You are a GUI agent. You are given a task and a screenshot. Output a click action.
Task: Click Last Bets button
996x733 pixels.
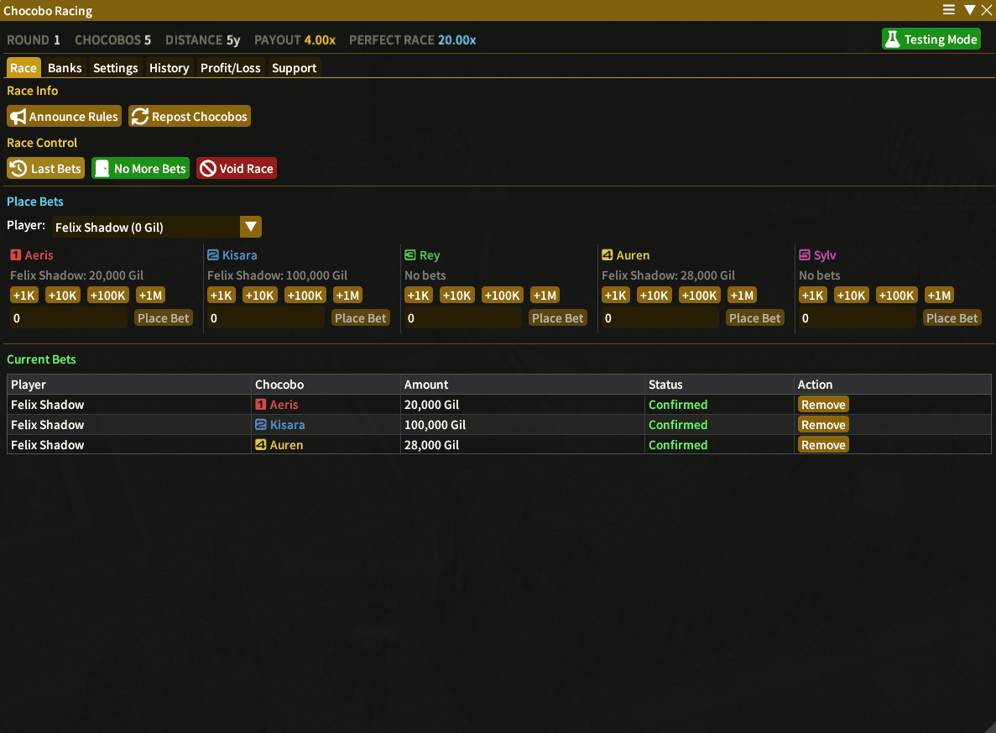click(x=46, y=169)
